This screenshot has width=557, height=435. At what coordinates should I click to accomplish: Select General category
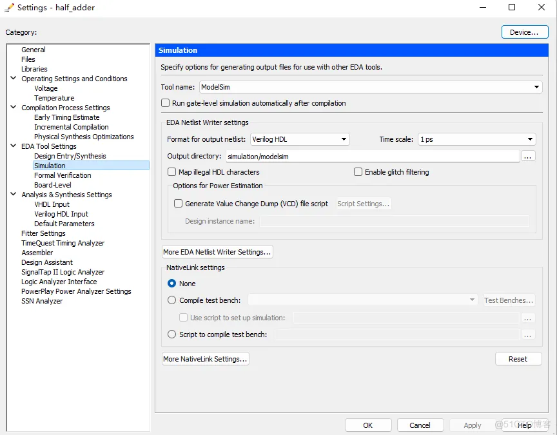point(34,50)
